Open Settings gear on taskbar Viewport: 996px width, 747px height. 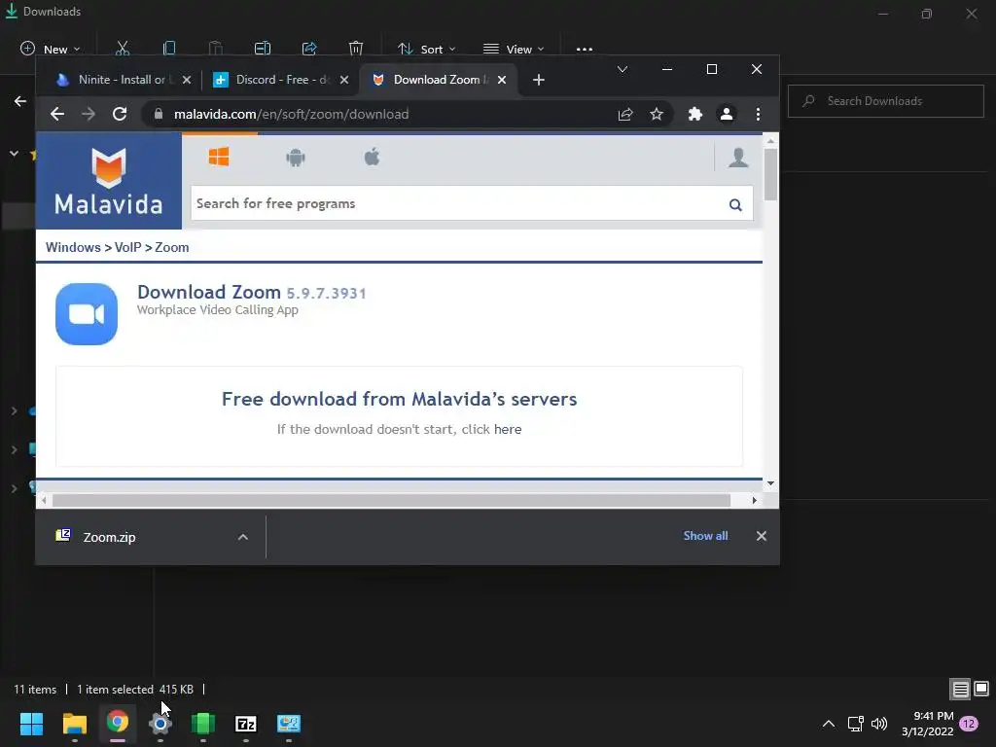[x=160, y=724]
